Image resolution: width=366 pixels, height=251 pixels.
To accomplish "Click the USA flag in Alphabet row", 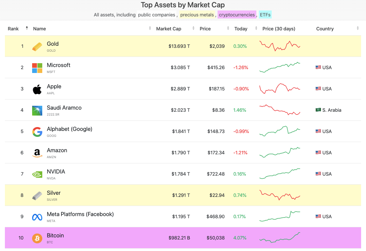I will (318, 131).
